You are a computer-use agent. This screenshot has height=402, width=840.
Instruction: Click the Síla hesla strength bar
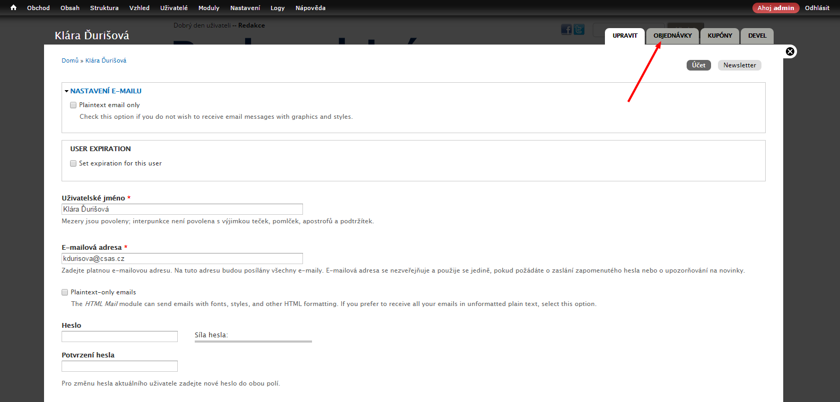[253, 342]
